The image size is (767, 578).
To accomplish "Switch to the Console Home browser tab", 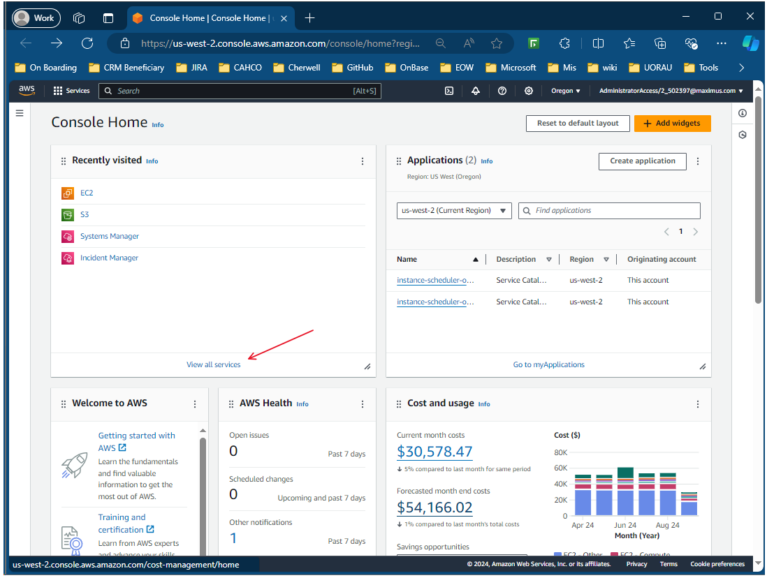I will tap(207, 18).
